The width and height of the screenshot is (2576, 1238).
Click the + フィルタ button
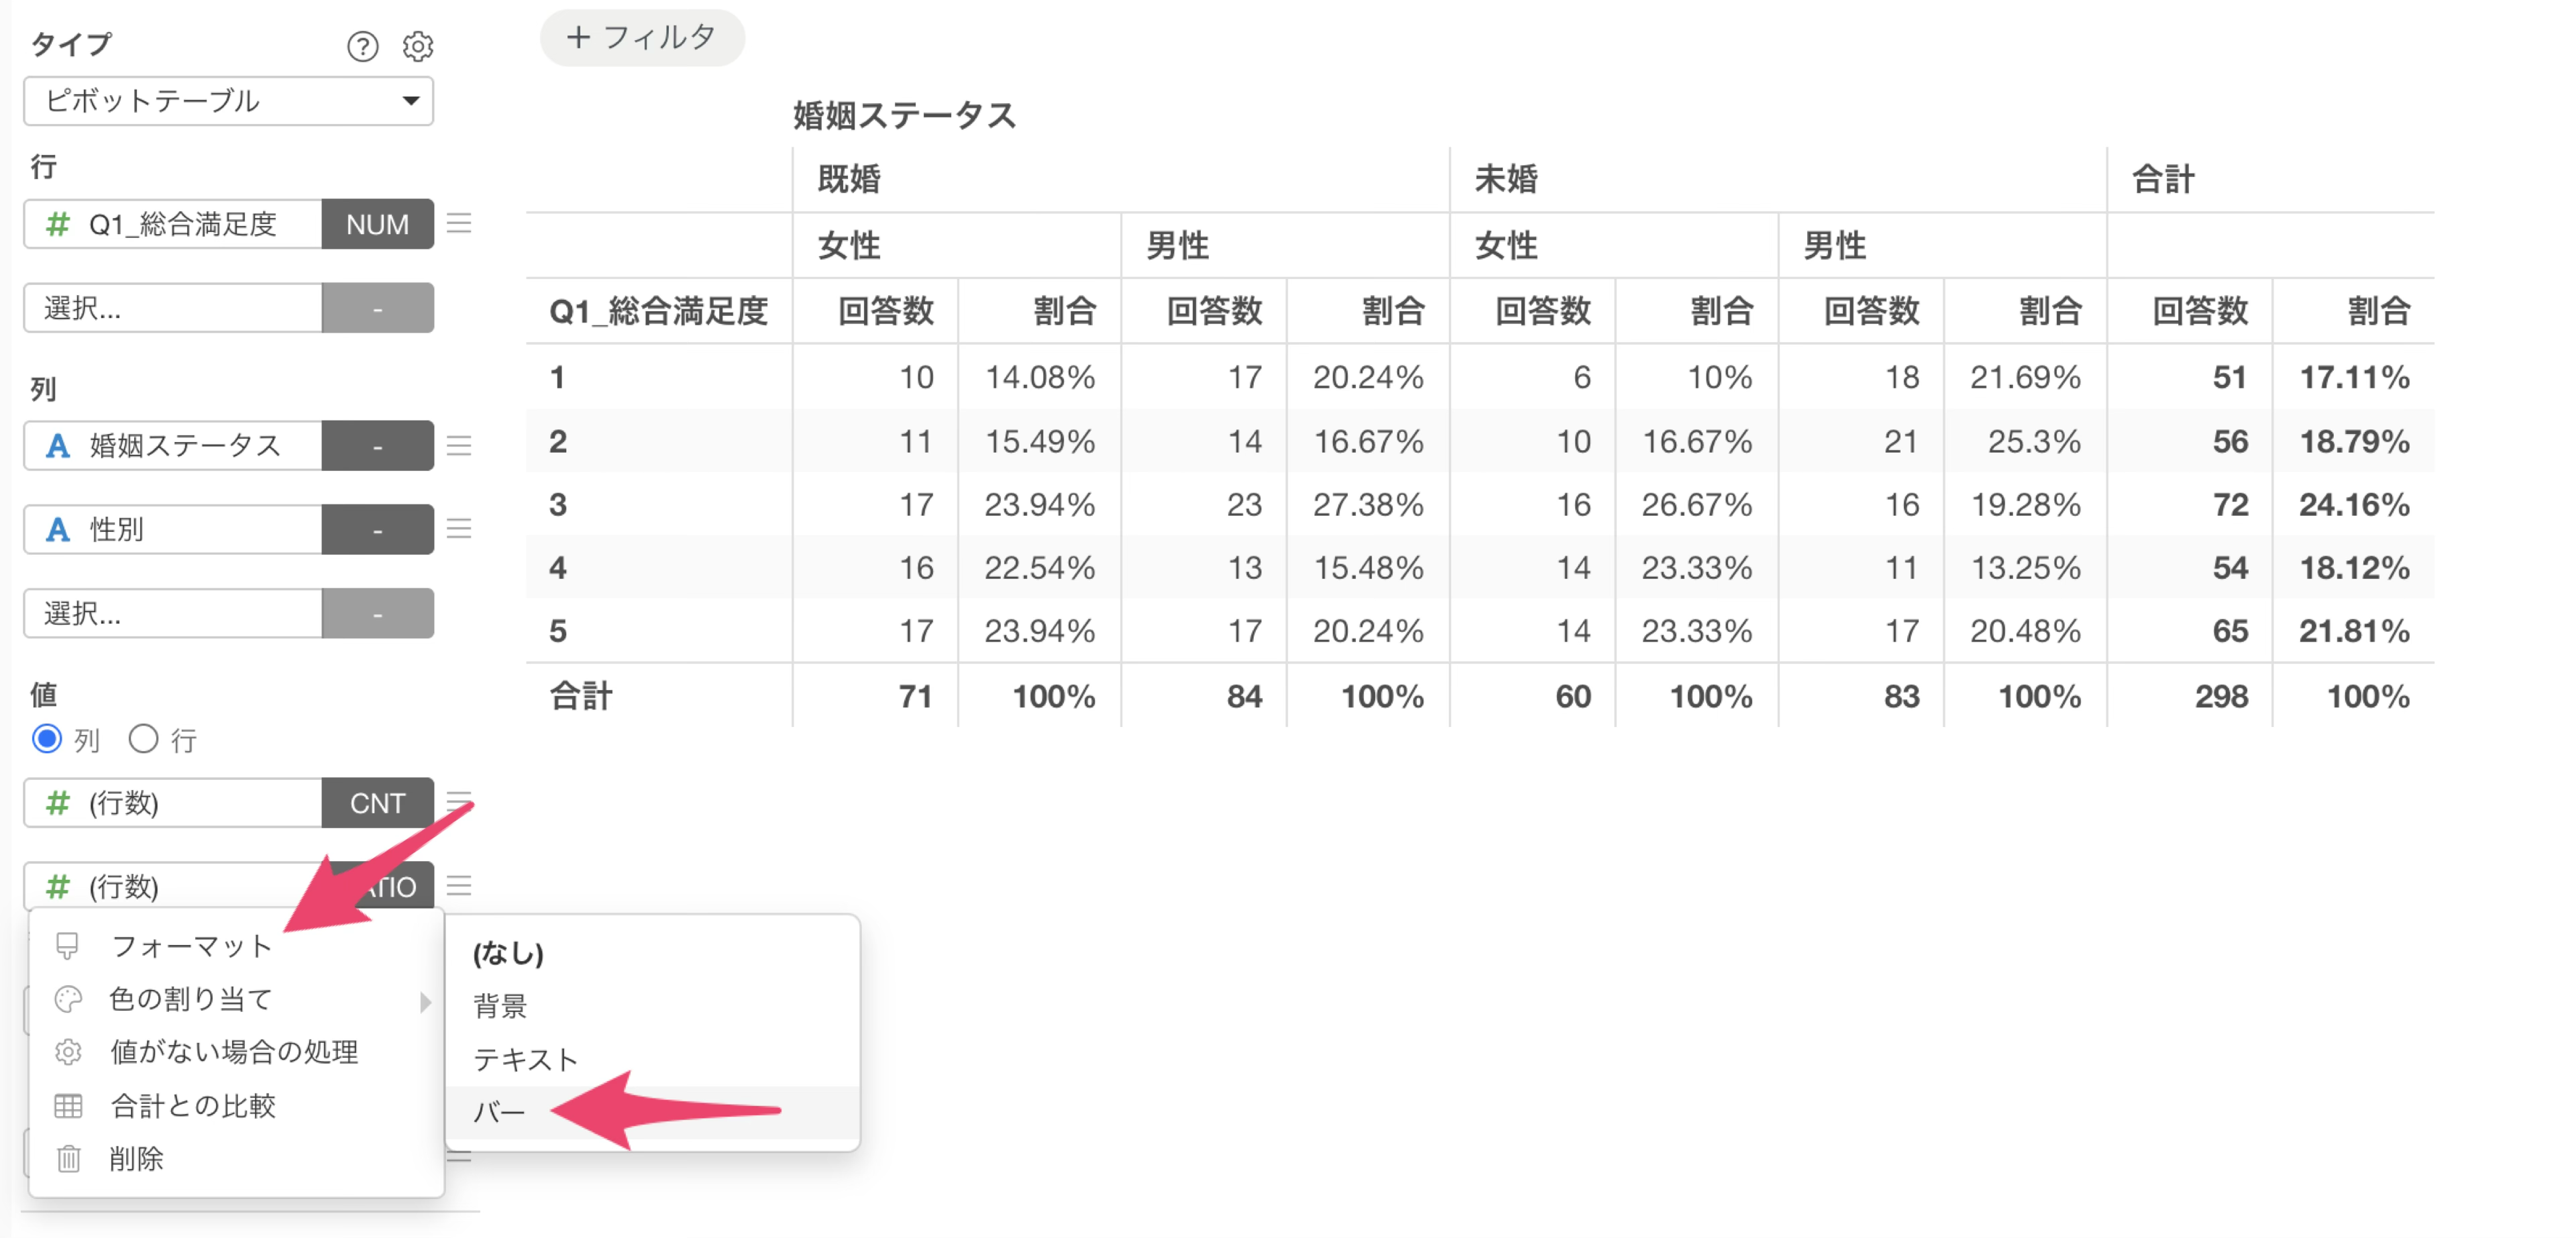pyautogui.click(x=642, y=38)
